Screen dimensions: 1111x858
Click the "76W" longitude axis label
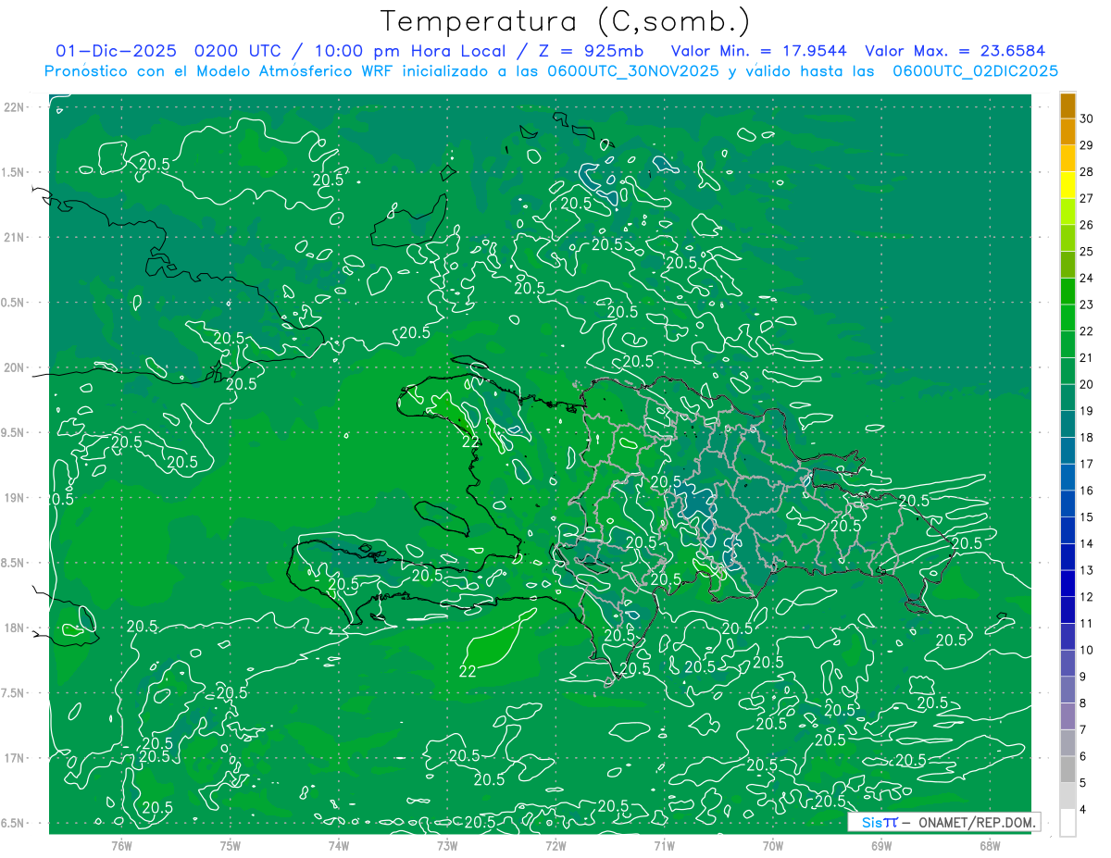pyautogui.click(x=121, y=845)
